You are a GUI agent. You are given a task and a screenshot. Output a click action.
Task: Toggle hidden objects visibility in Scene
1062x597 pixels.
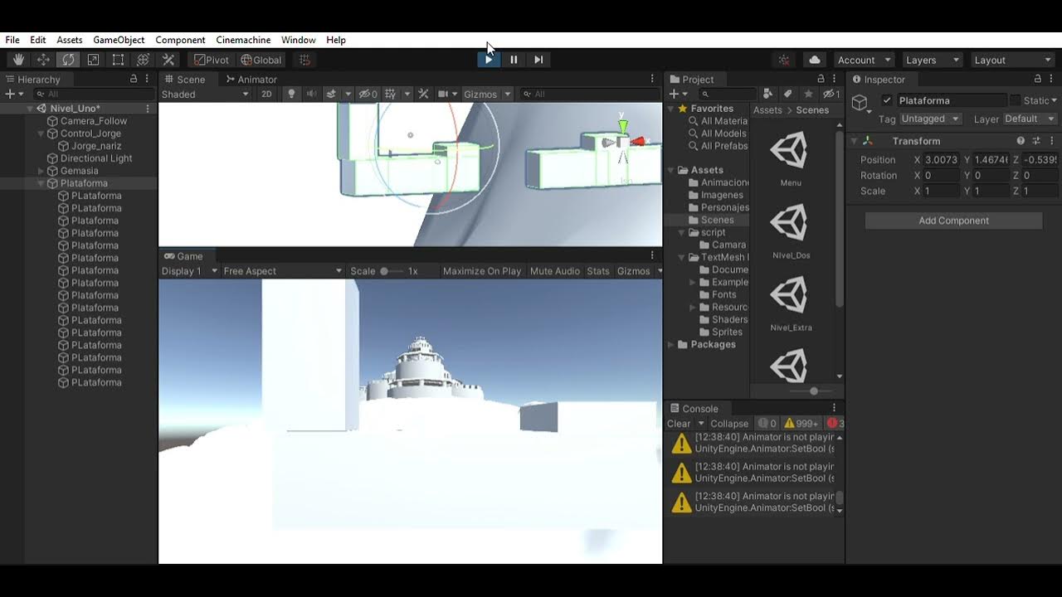click(x=369, y=94)
